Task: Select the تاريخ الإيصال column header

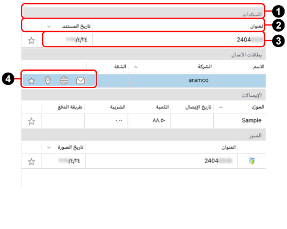Action: tap(198, 107)
